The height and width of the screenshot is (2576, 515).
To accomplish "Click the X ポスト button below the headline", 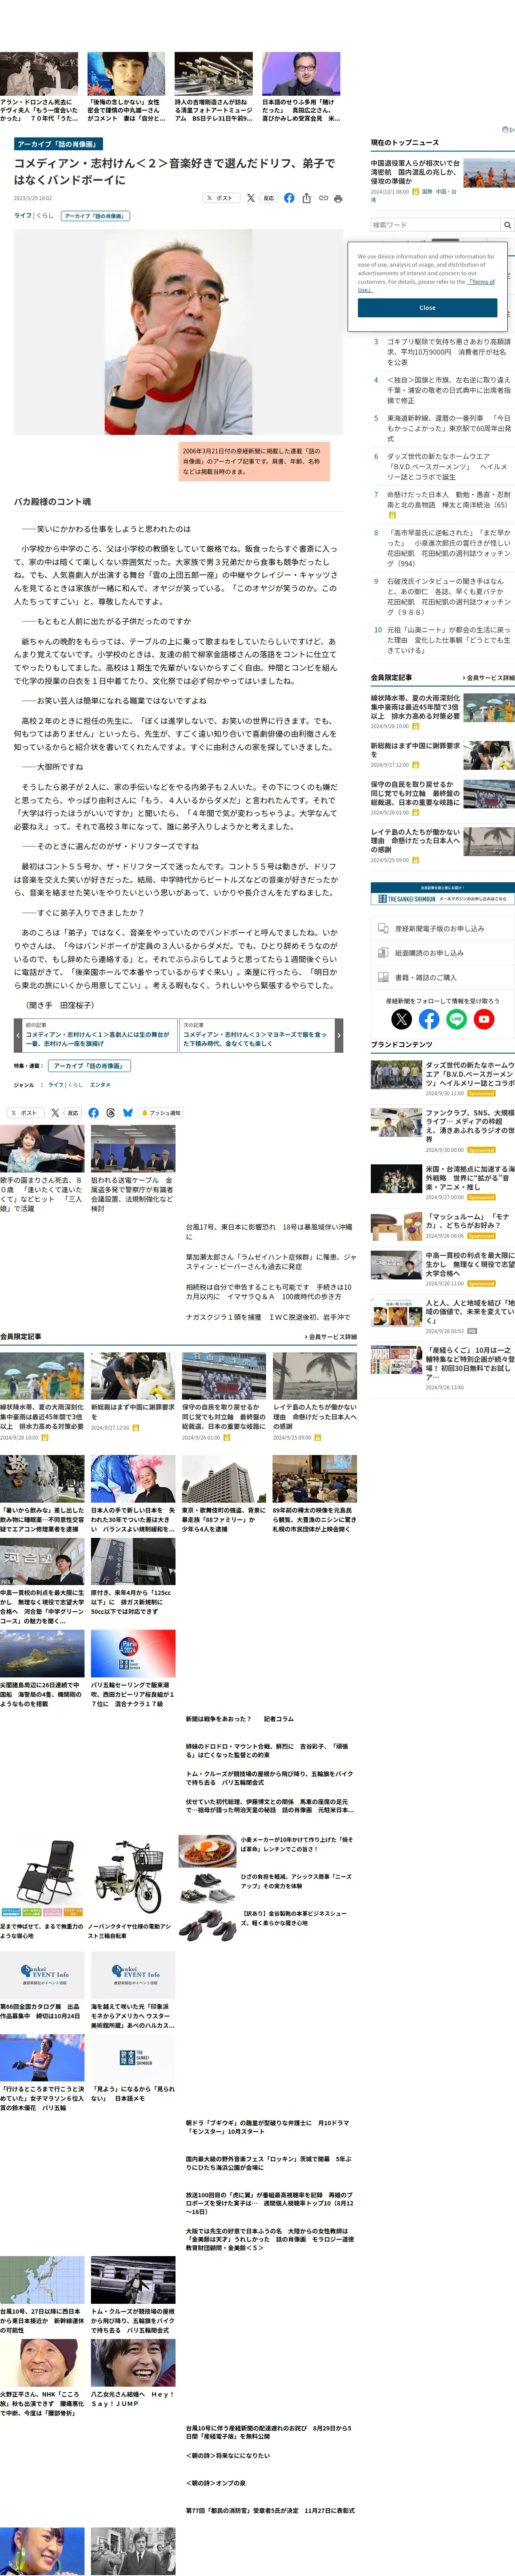I will [x=220, y=198].
